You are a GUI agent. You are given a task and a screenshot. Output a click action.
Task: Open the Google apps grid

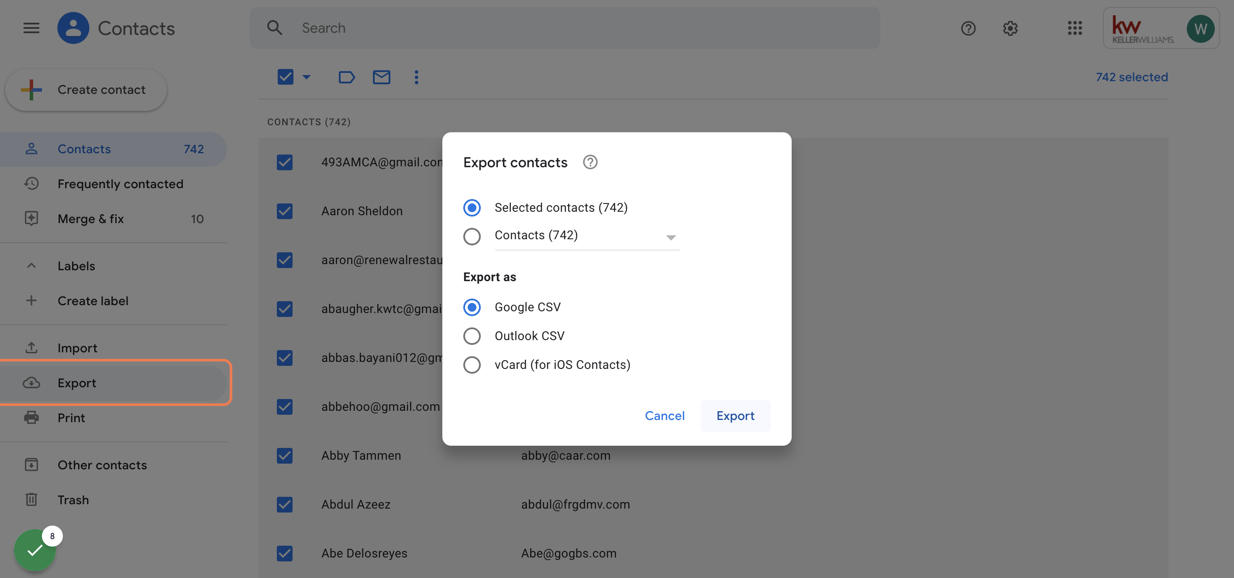[1075, 28]
